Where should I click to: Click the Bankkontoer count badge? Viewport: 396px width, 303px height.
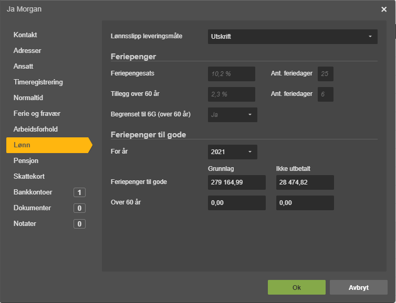(x=79, y=192)
